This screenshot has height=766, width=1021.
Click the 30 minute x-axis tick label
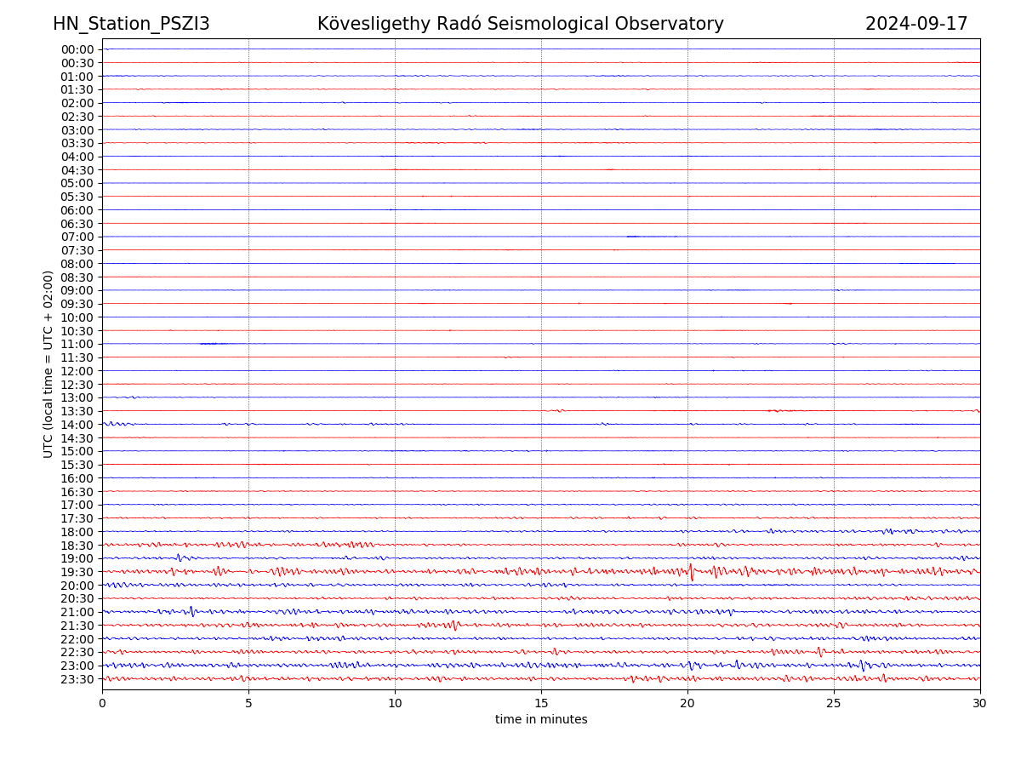pyautogui.click(x=980, y=704)
